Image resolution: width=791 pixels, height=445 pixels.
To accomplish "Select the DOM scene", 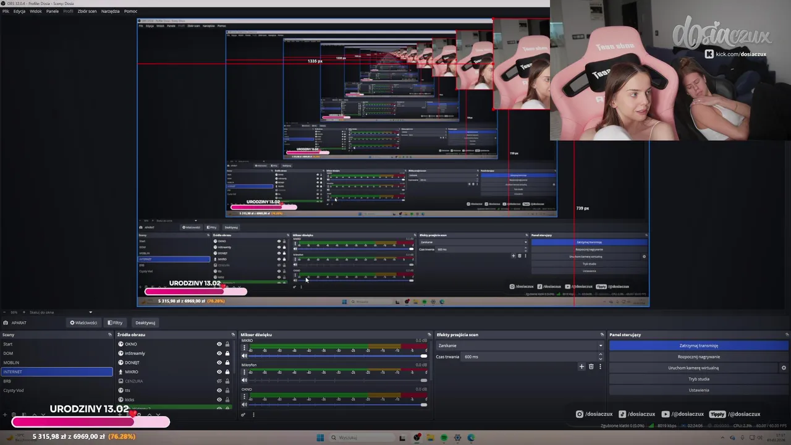I will 57,353.
